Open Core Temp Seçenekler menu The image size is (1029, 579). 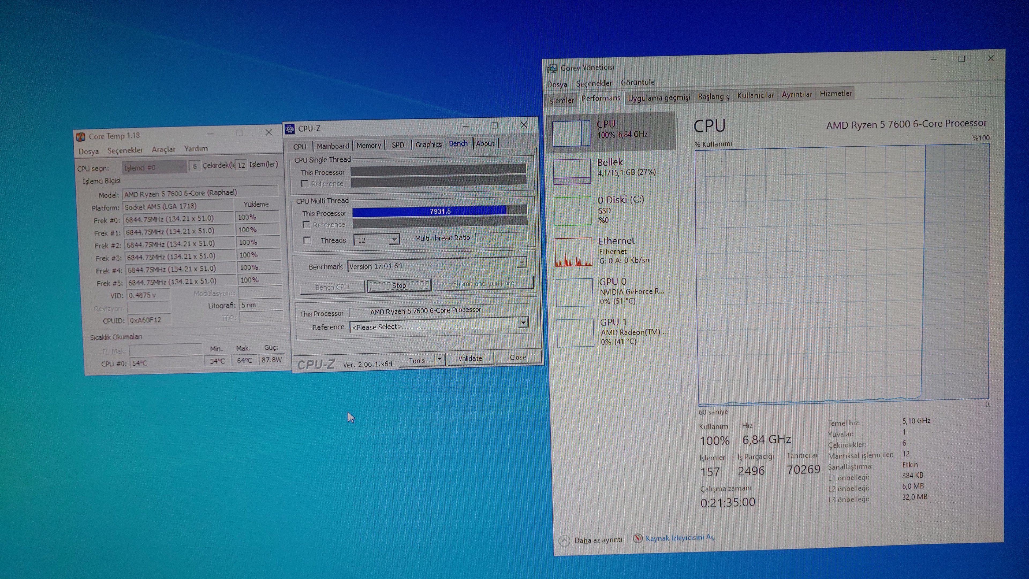click(125, 150)
